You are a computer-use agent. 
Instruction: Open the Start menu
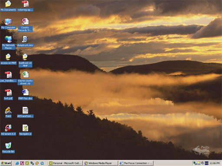tap(6, 163)
